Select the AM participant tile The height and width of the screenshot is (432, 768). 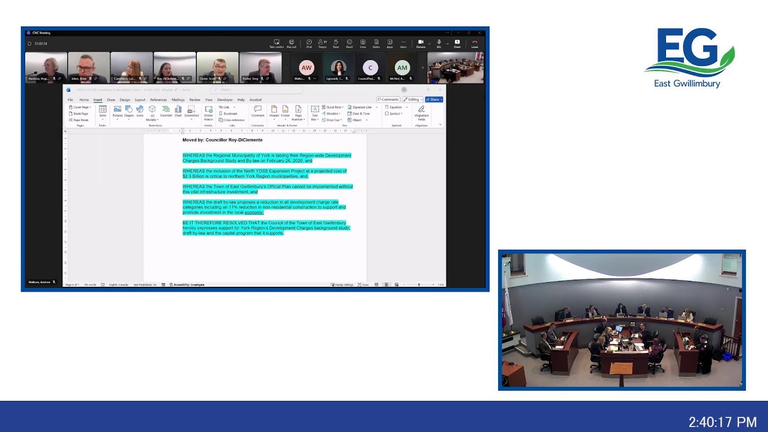point(402,68)
